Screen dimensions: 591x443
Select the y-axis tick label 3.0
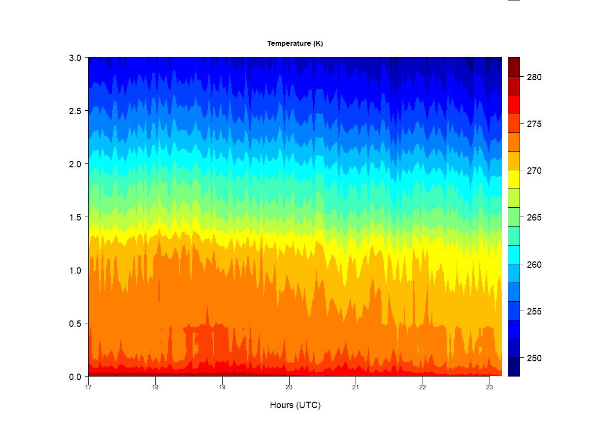[x=75, y=58]
